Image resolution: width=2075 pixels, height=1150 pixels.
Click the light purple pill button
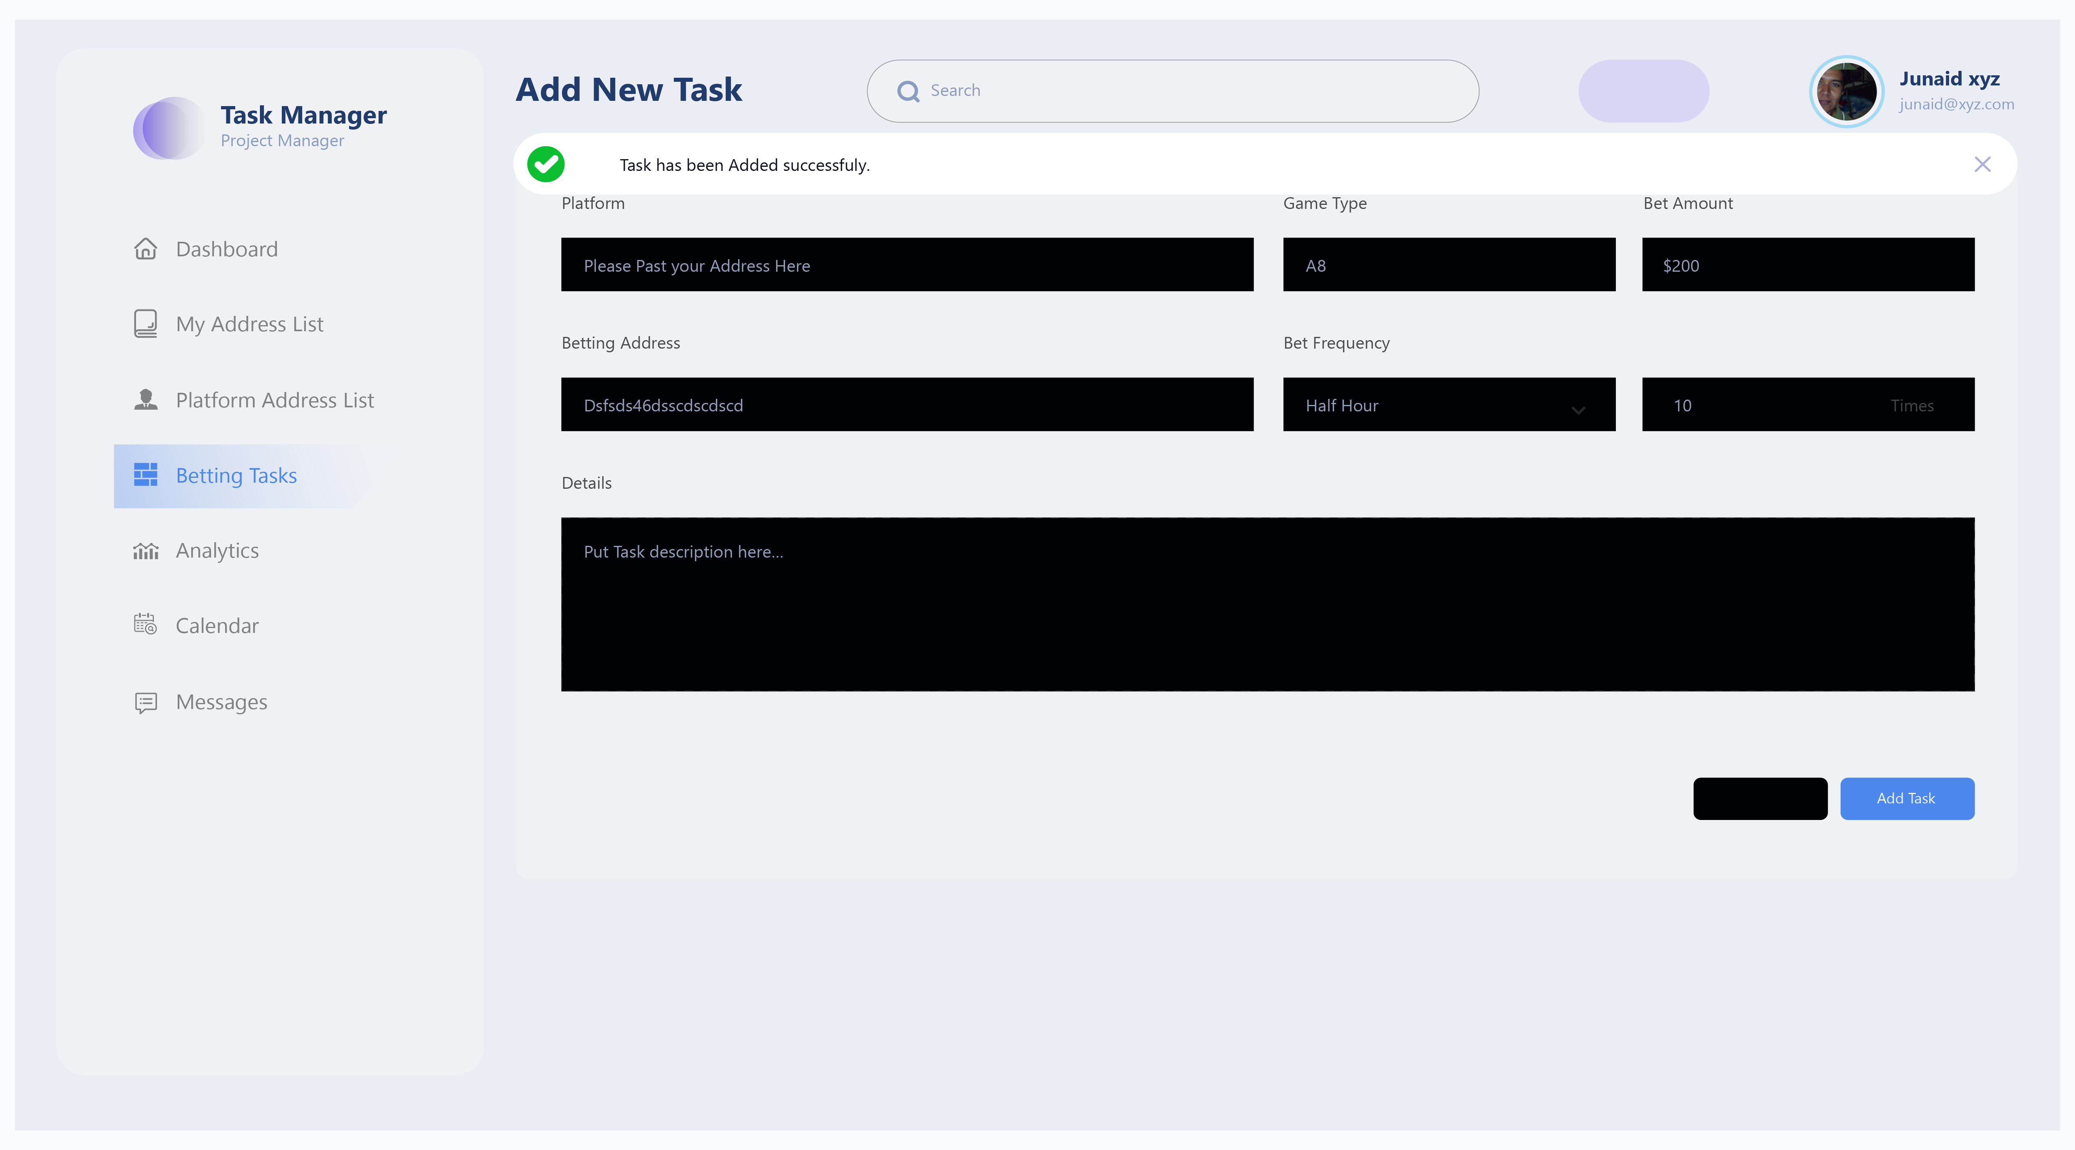[1643, 91]
